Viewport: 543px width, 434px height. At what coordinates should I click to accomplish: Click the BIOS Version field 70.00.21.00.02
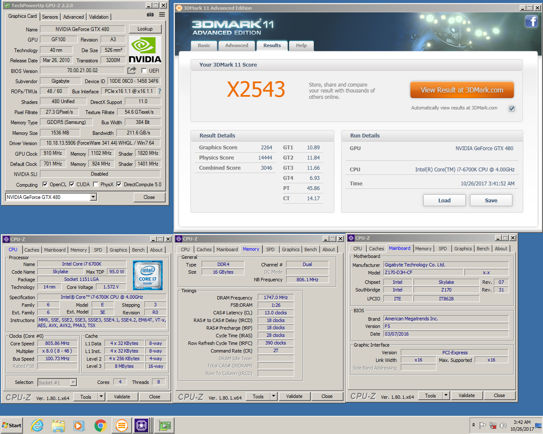coord(82,70)
